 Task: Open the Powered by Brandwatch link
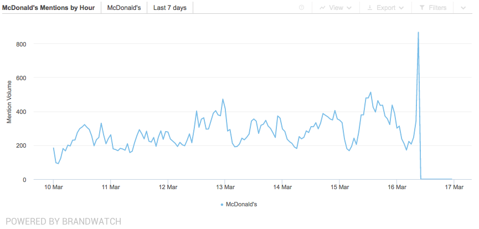click(63, 221)
